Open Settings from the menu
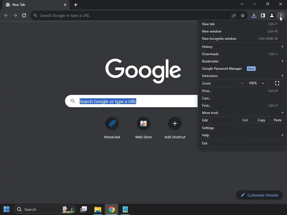Image resolution: width=287 pixels, height=215 pixels. point(242,128)
